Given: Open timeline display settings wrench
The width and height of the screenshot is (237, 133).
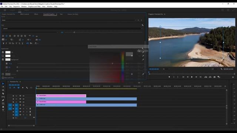Looking at the screenshot, I should click(27, 88).
